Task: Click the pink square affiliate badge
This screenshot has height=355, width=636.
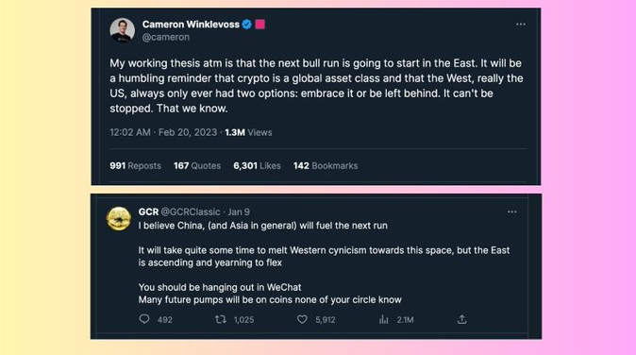Action: pyautogui.click(x=260, y=25)
